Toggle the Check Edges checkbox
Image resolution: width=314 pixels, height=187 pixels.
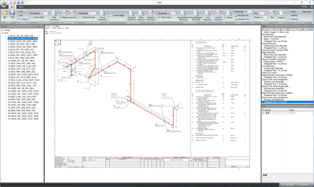112,16
